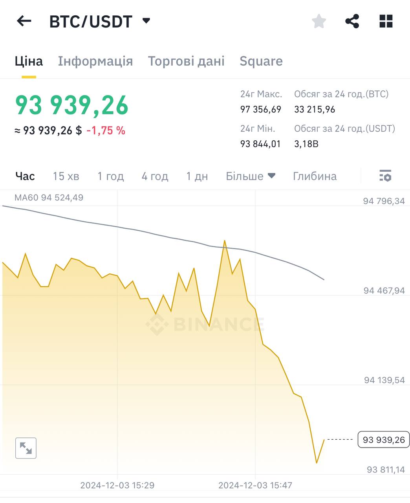Expand chart to fullscreen
410x503 pixels.
[x=26, y=448]
